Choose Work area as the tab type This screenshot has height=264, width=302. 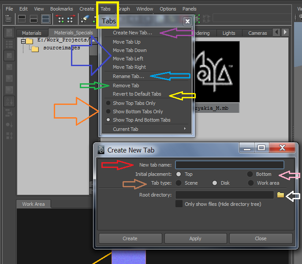click(x=250, y=183)
